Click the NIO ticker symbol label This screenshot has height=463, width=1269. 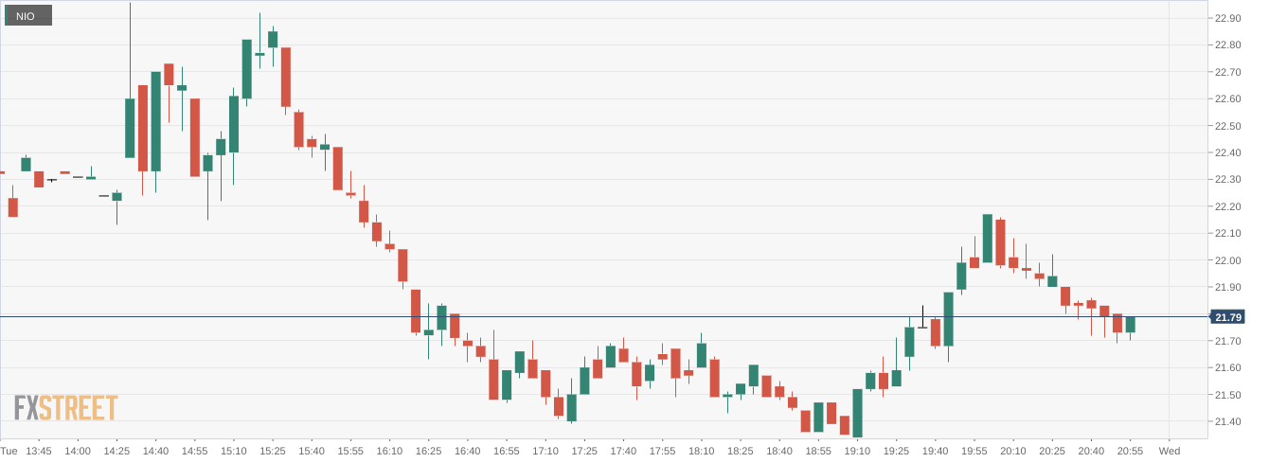pos(26,16)
